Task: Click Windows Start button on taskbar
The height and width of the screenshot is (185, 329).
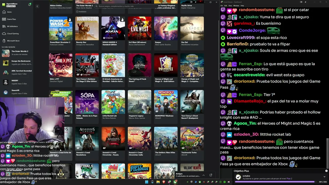Action: [147, 182]
